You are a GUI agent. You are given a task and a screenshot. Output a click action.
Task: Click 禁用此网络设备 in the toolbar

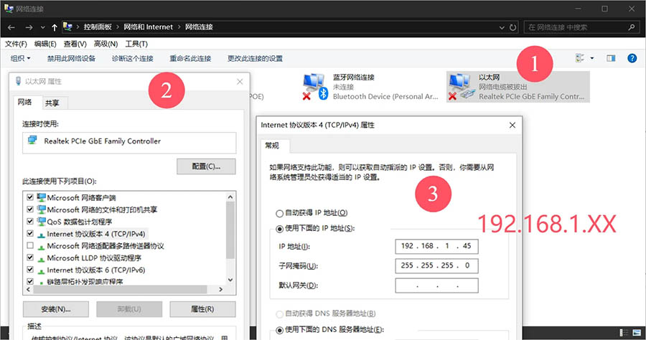[71, 58]
